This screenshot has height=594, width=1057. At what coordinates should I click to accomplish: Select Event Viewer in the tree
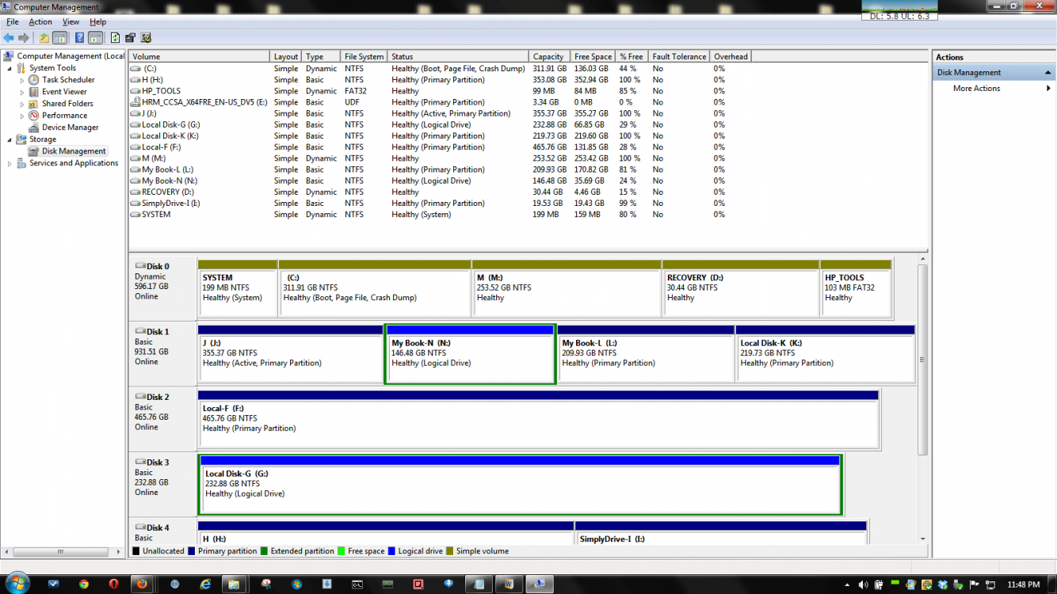tap(64, 92)
